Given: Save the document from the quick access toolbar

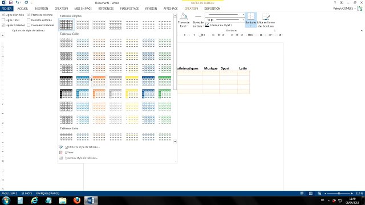Looking at the screenshot, I should click(x=11, y=2).
